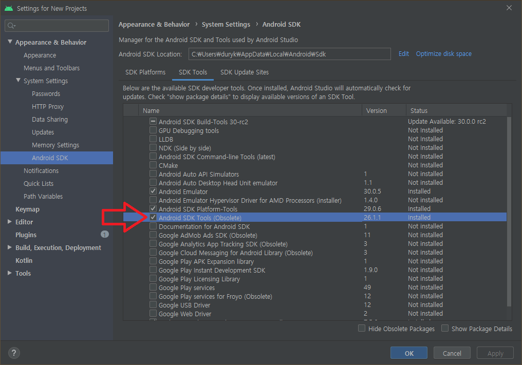The width and height of the screenshot is (522, 365).
Task: Toggle Hide Obsolete Packages checkbox
Action: tap(362, 328)
